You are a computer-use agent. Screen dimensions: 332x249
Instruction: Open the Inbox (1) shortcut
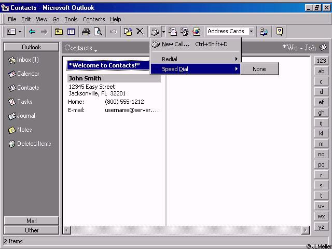click(24, 60)
